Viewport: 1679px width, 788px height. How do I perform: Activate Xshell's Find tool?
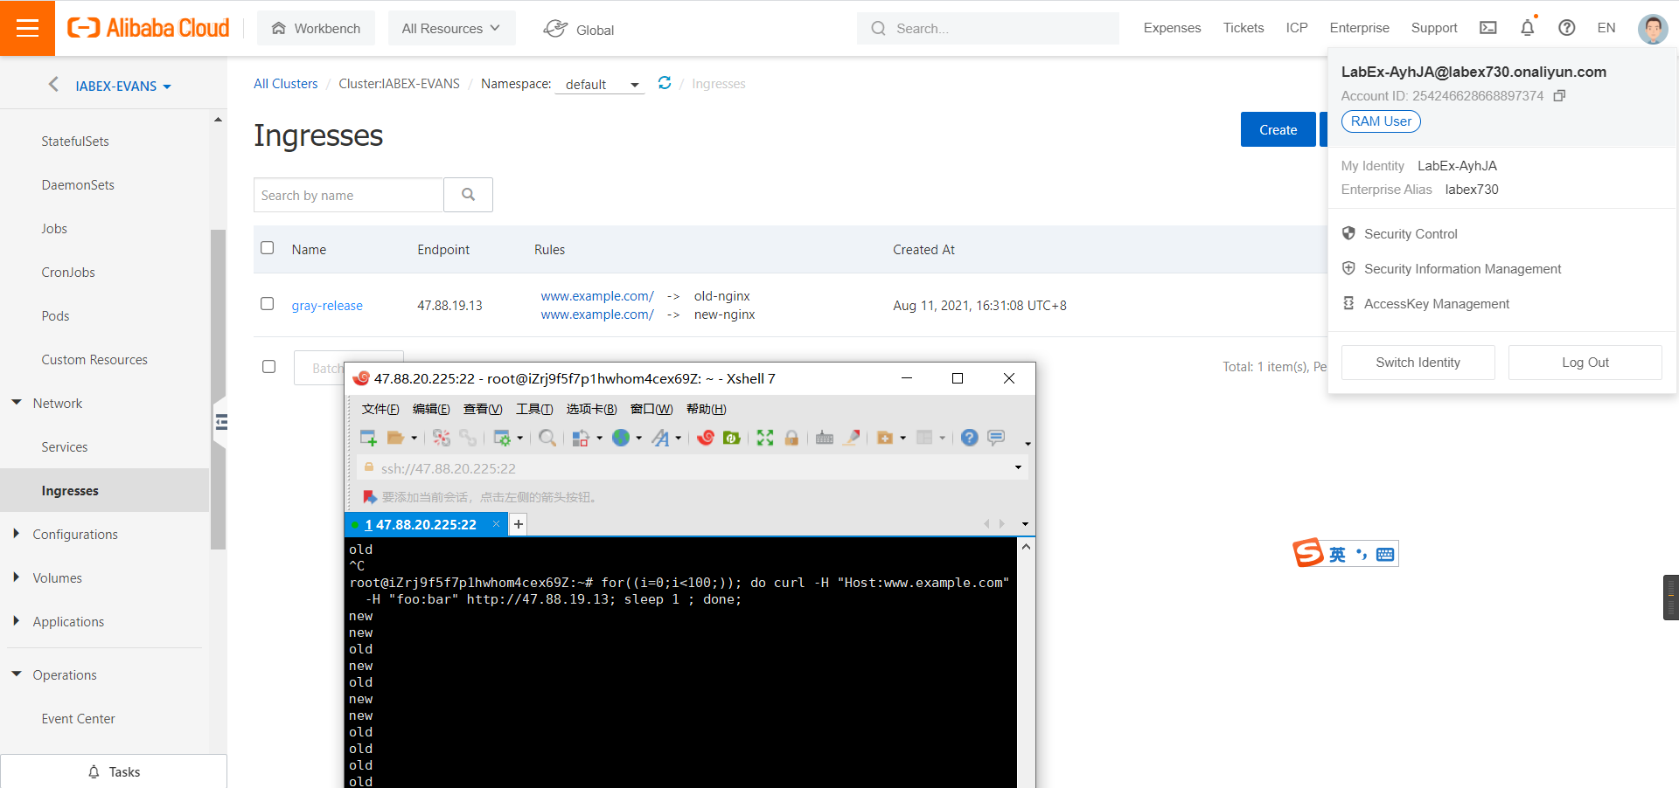[547, 438]
